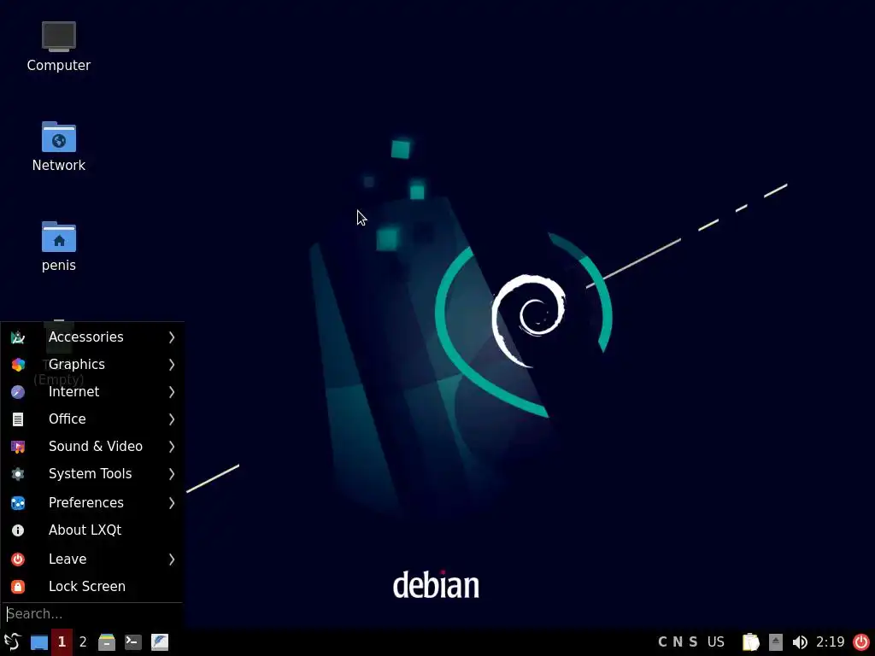Screen dimensions: 875x656
Task: Click the 2:19 panel clock
Action: coord(831,642)
